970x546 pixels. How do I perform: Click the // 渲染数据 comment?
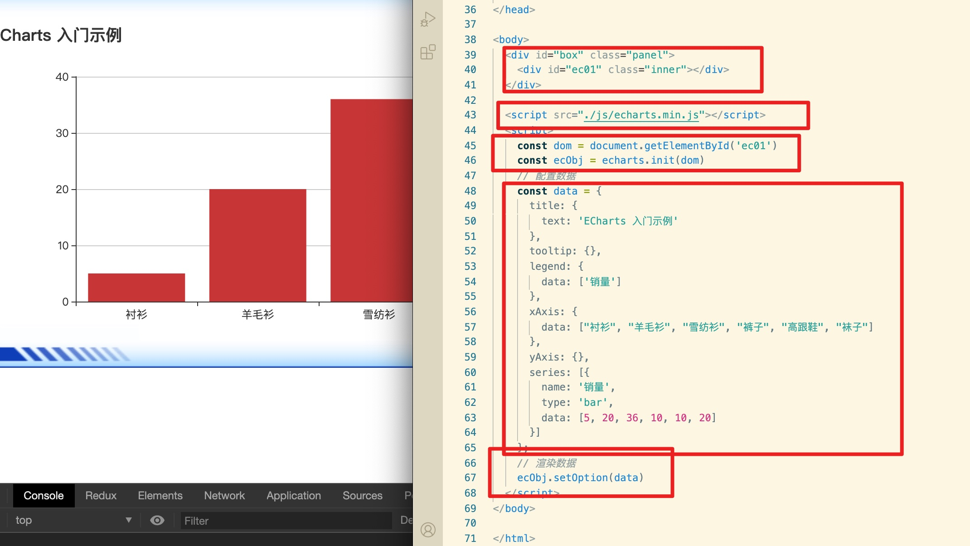[x=547, y=463]
